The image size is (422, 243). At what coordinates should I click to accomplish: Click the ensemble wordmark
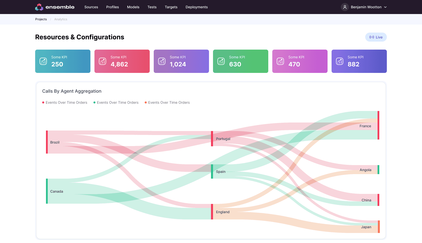(60, 7)
